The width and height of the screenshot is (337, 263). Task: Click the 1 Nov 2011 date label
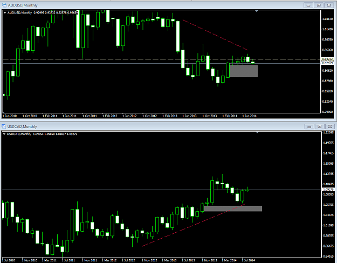click(x=90, y=260)
